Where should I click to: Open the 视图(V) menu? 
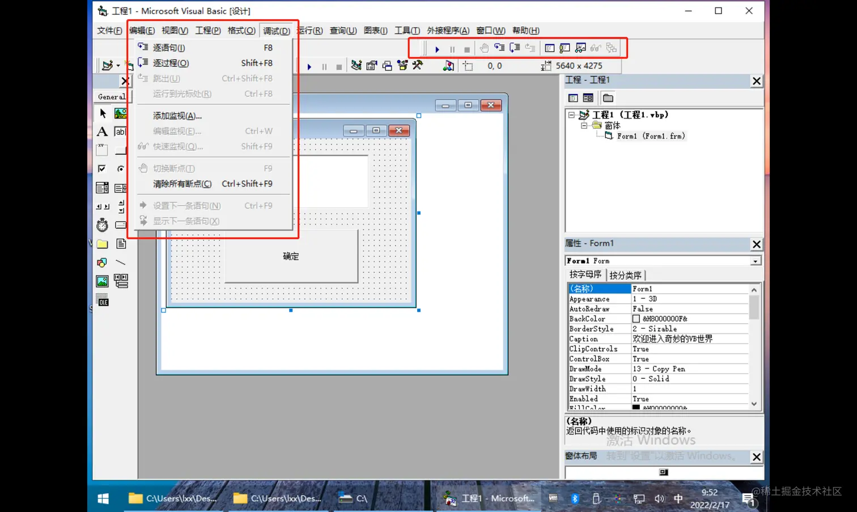click(175, 31)
